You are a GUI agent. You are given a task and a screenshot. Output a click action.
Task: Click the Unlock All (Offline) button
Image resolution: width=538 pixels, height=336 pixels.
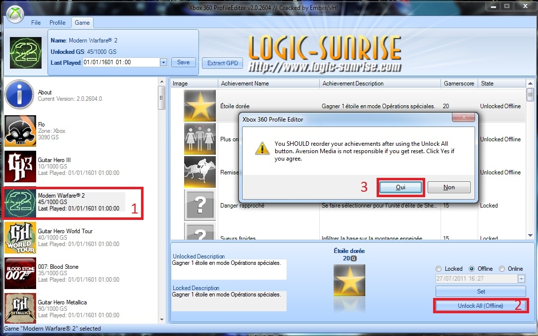(x=481, y=306)
